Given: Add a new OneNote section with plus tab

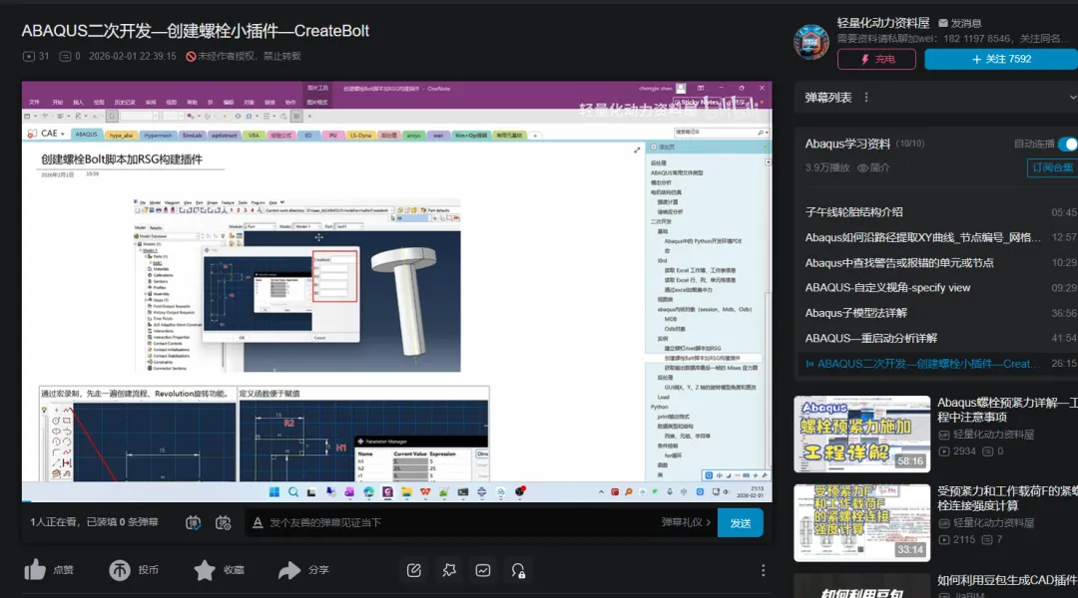Looking at the screenshot, I should tap(535, 136).
